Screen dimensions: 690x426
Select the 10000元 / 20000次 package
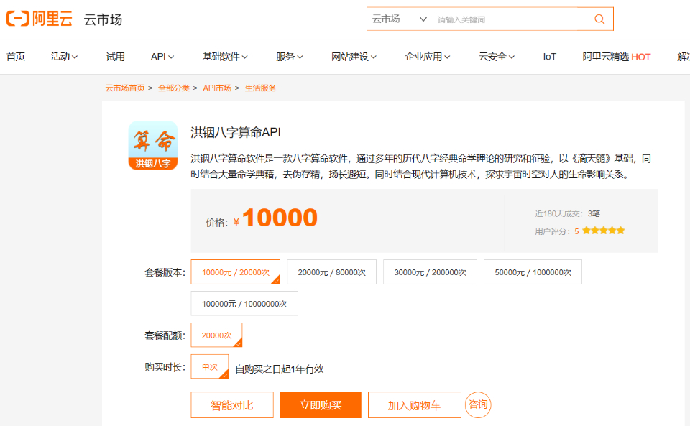(x=236, y=272)
